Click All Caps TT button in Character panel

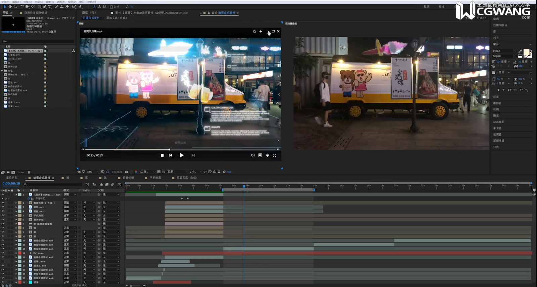509,90
